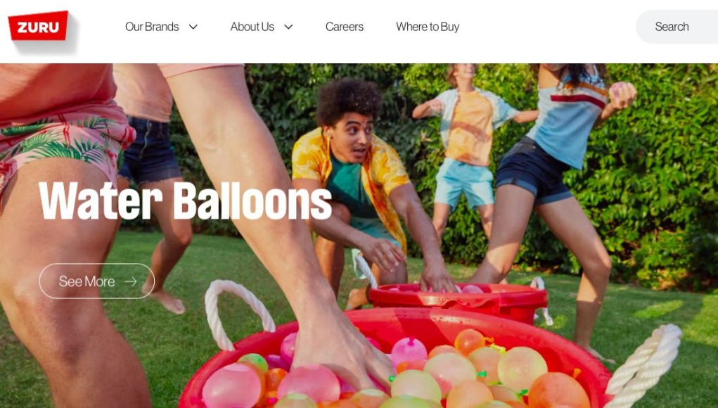This screenshot has height=408, width=718.
Task: Click the large red tub of balloons
Action: pyautogui.click(x=394, y=362)
